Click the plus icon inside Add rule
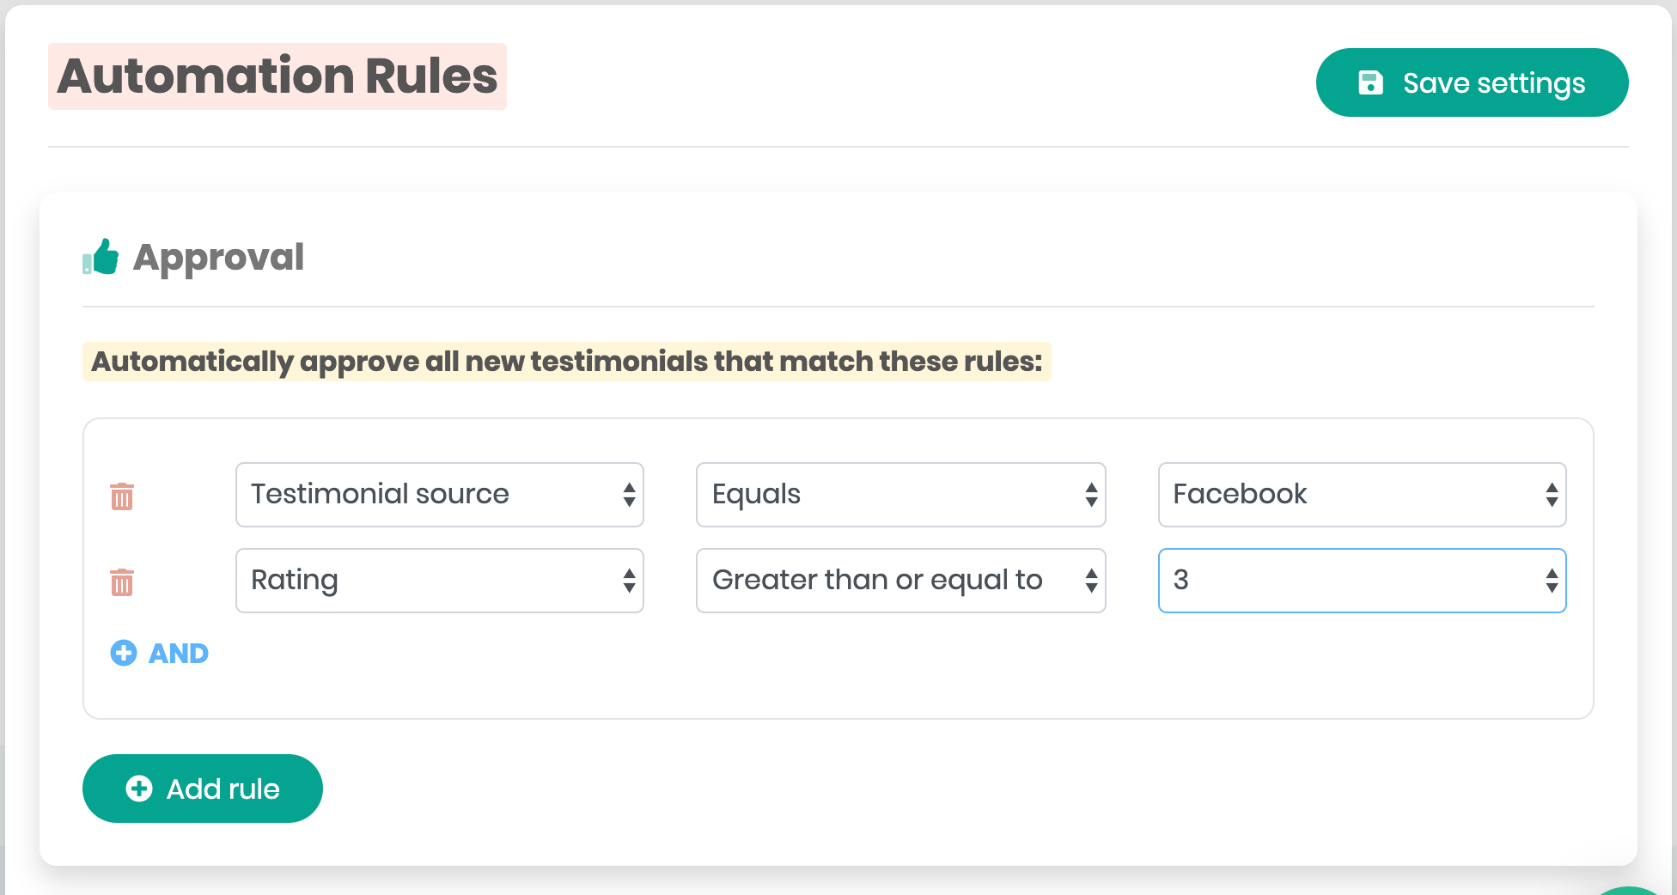The height and width of the screenshot is (895, 1677). pyautogui.click(x=139, y=788)
